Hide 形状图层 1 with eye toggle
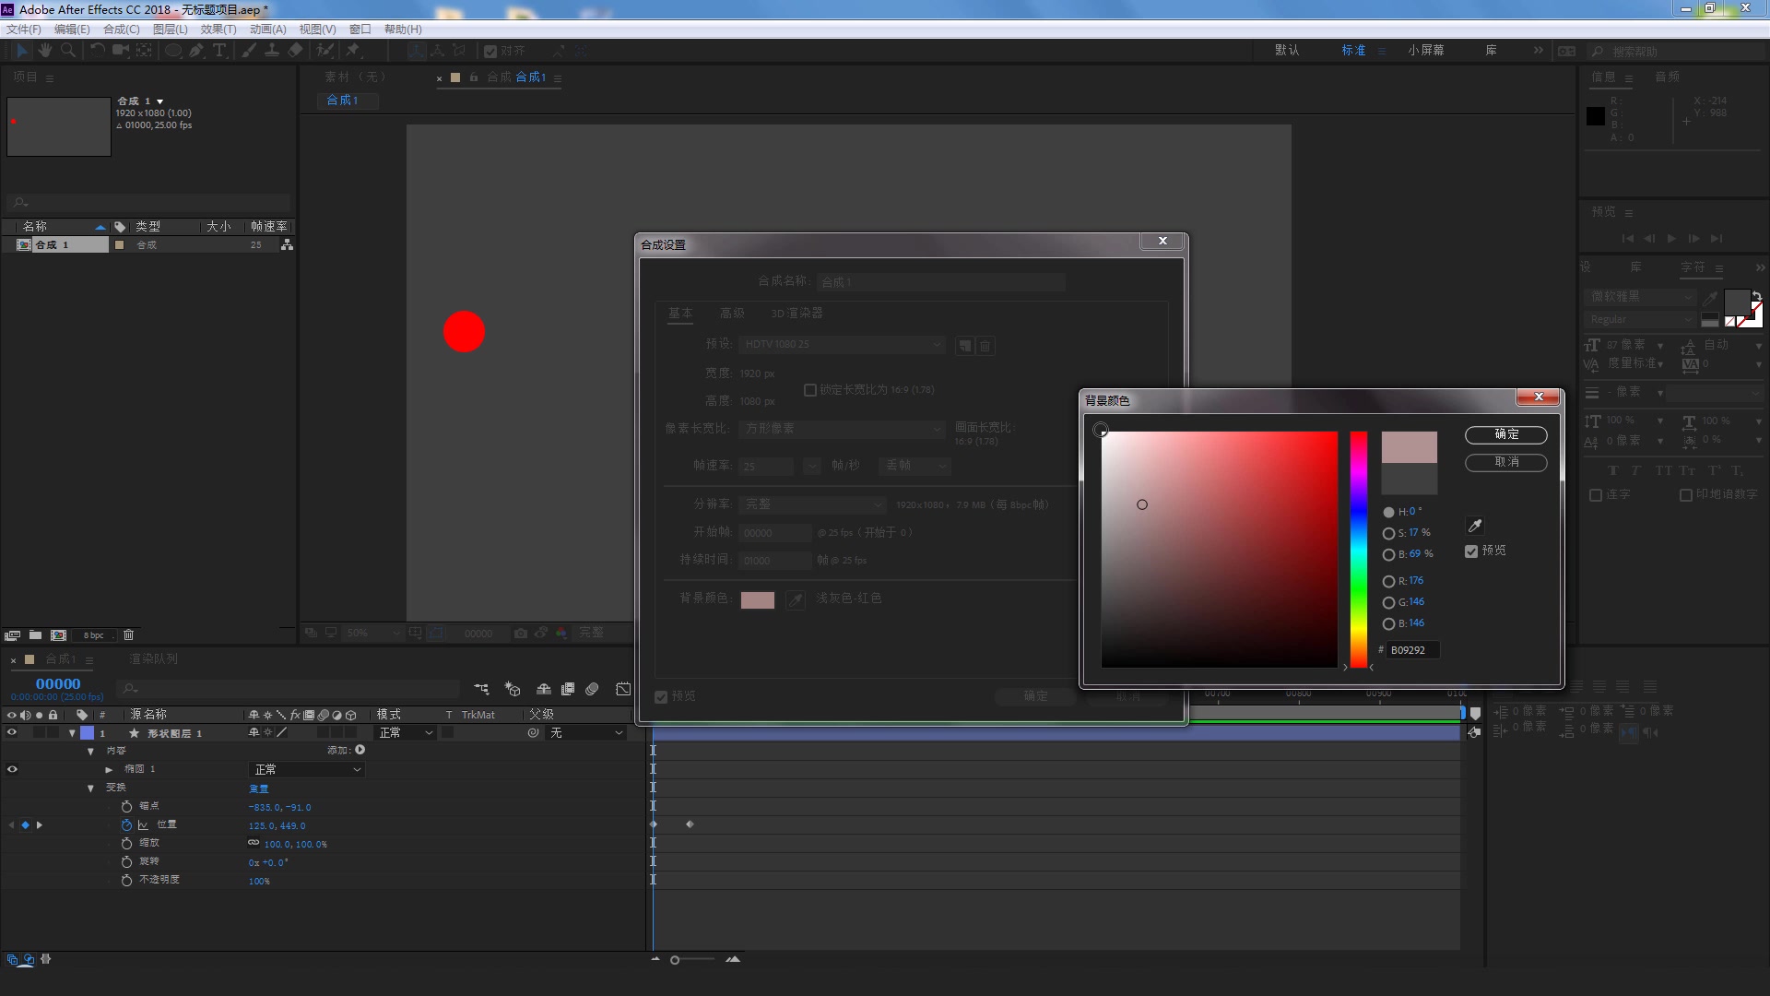This screenshot has width=1770, height=996. tap(12, 733)
